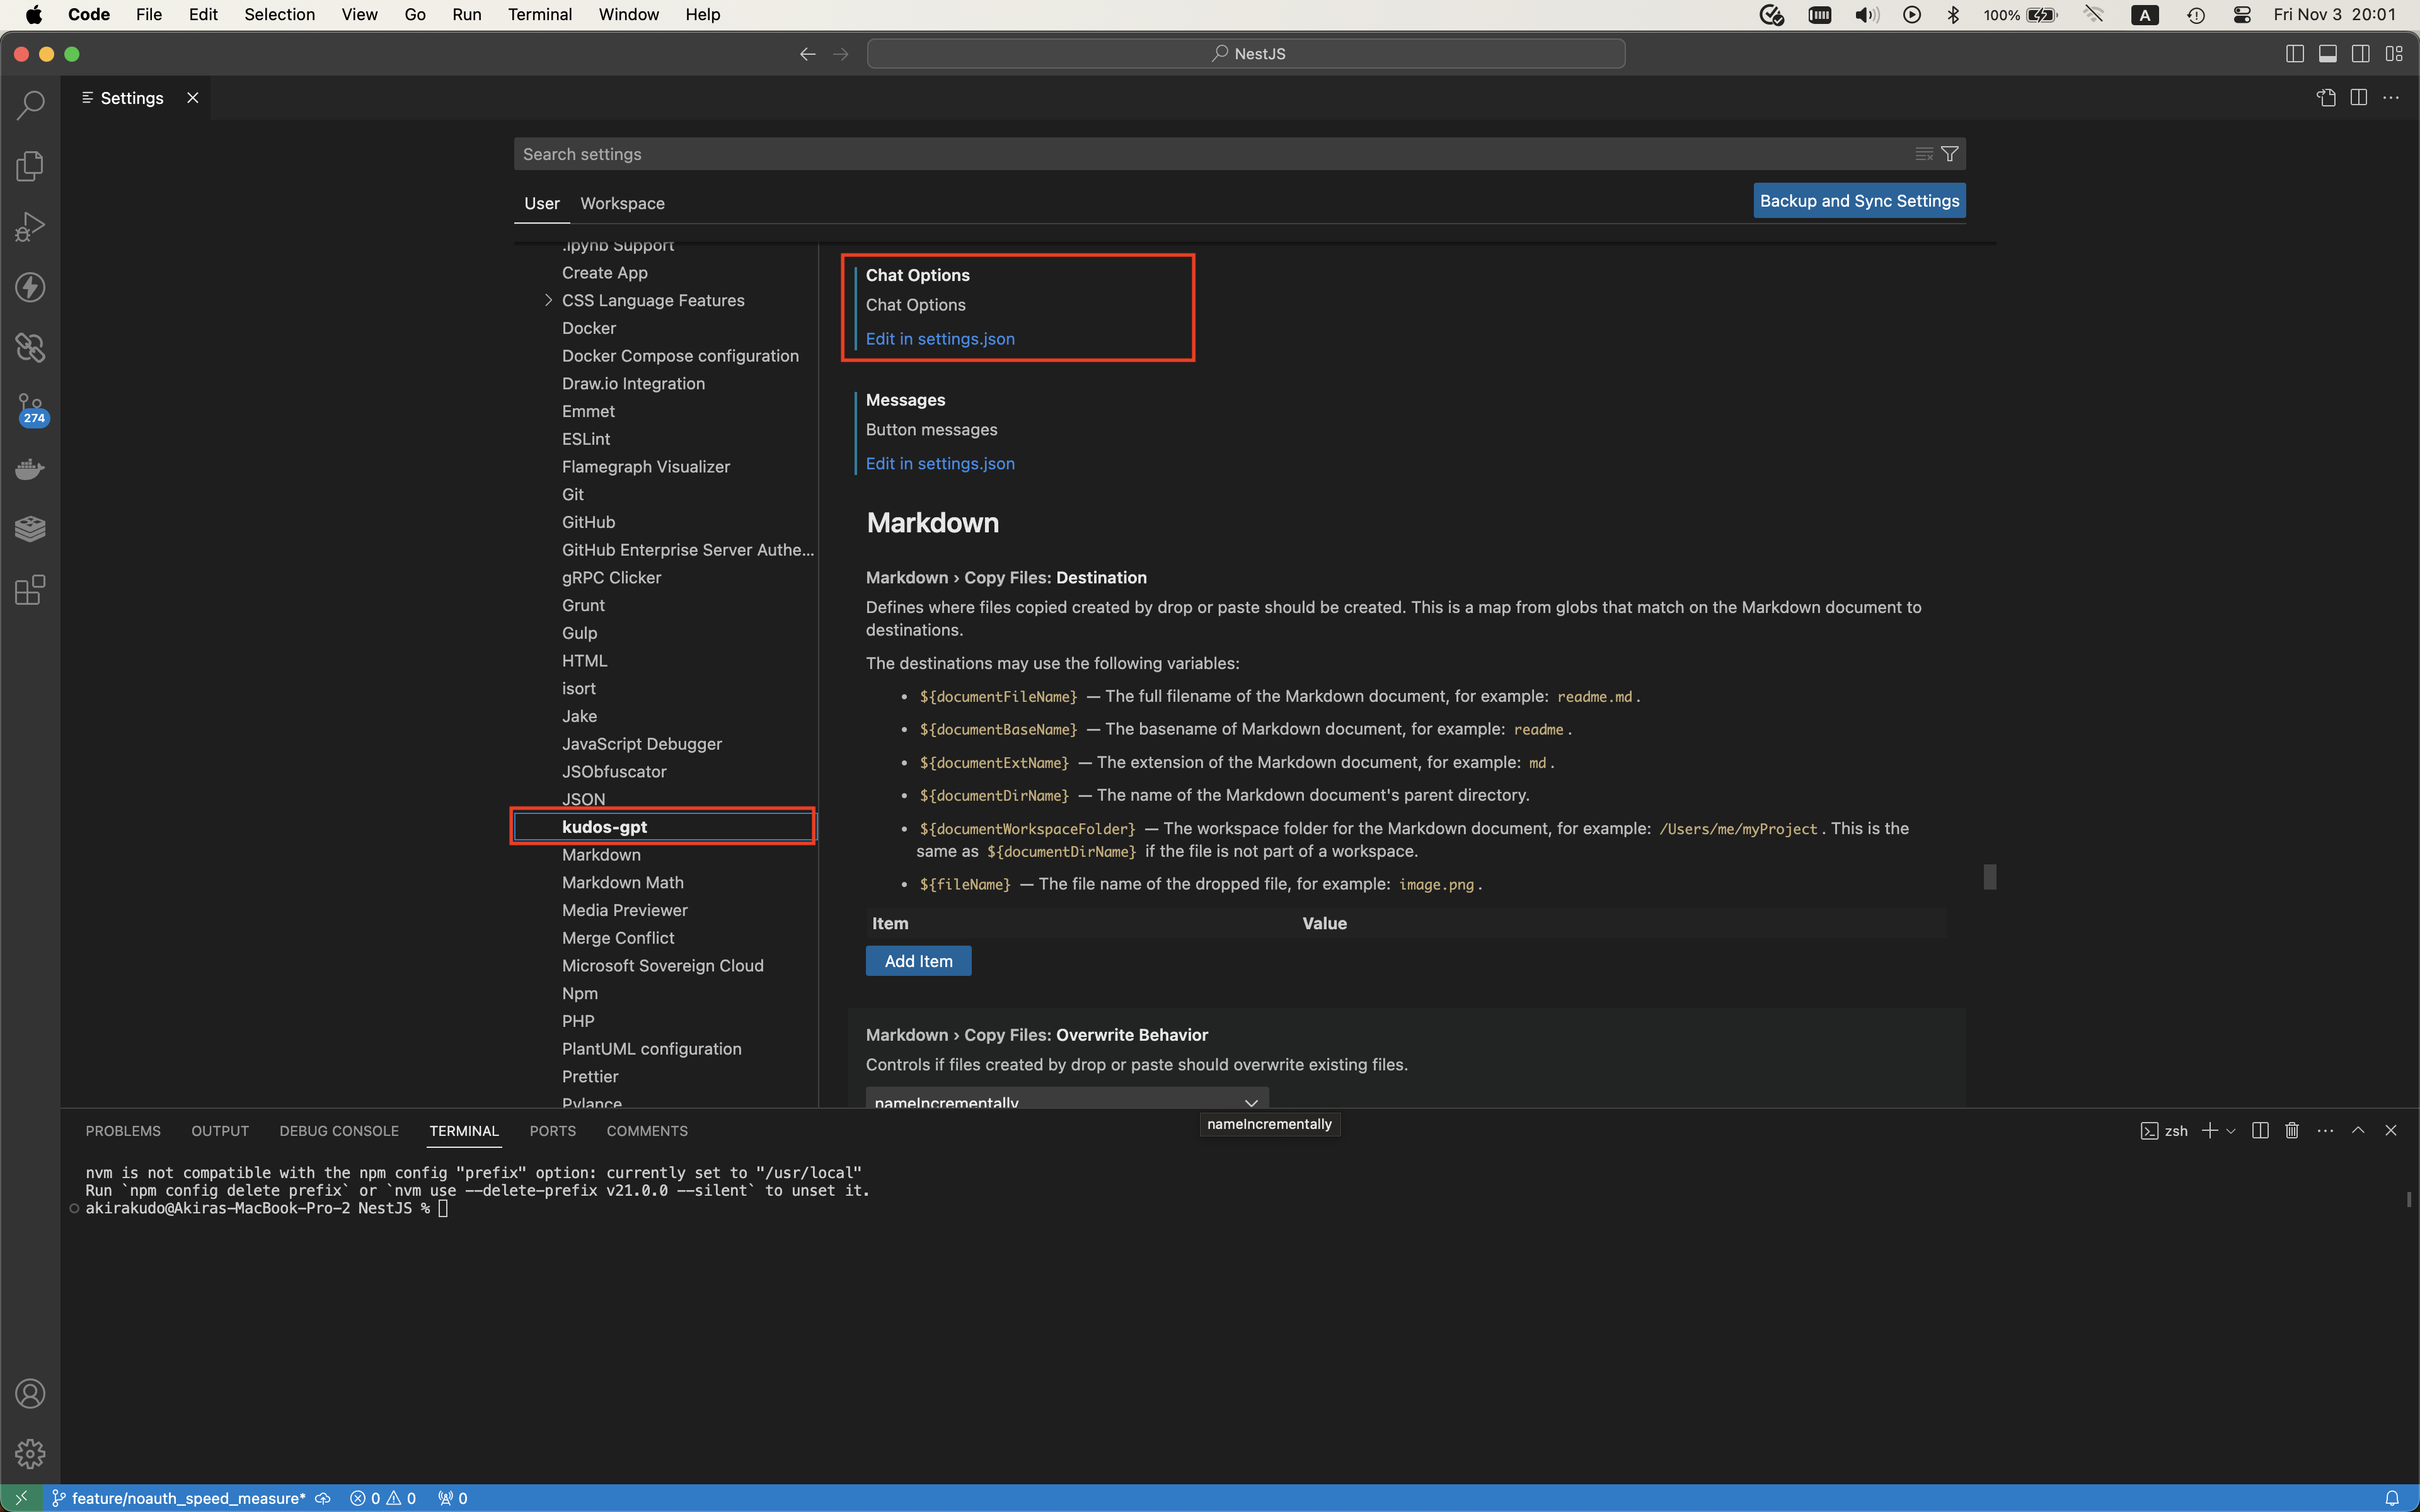Toggle bottom panel layout icon
2420x1512 pixels.
2328,54
